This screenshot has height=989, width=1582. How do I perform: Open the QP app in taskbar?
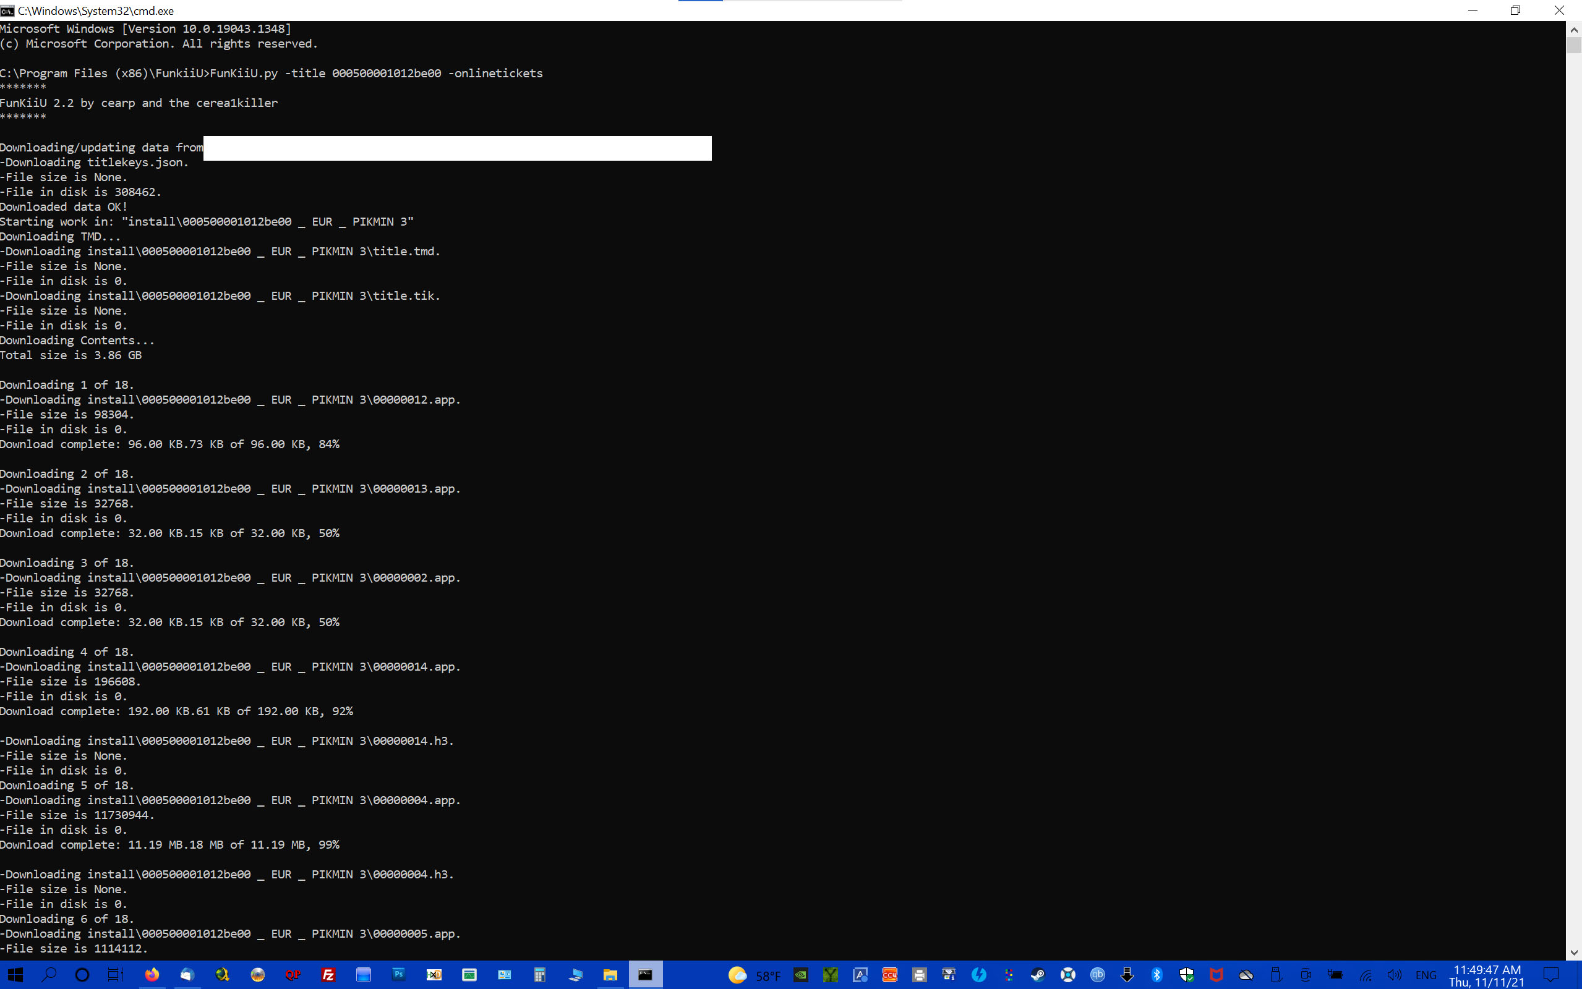pyautogui.click(x=293, y=975)
